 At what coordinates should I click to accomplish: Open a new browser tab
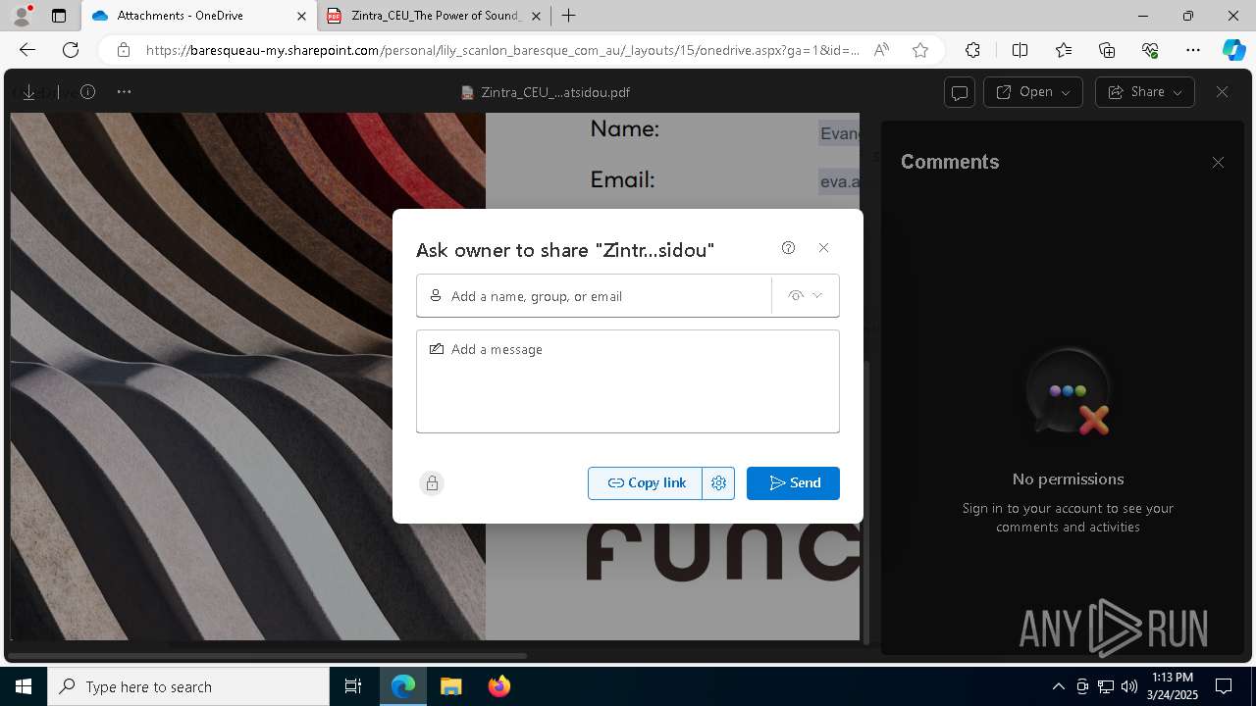pyautogui.click(x=568, y=16)
